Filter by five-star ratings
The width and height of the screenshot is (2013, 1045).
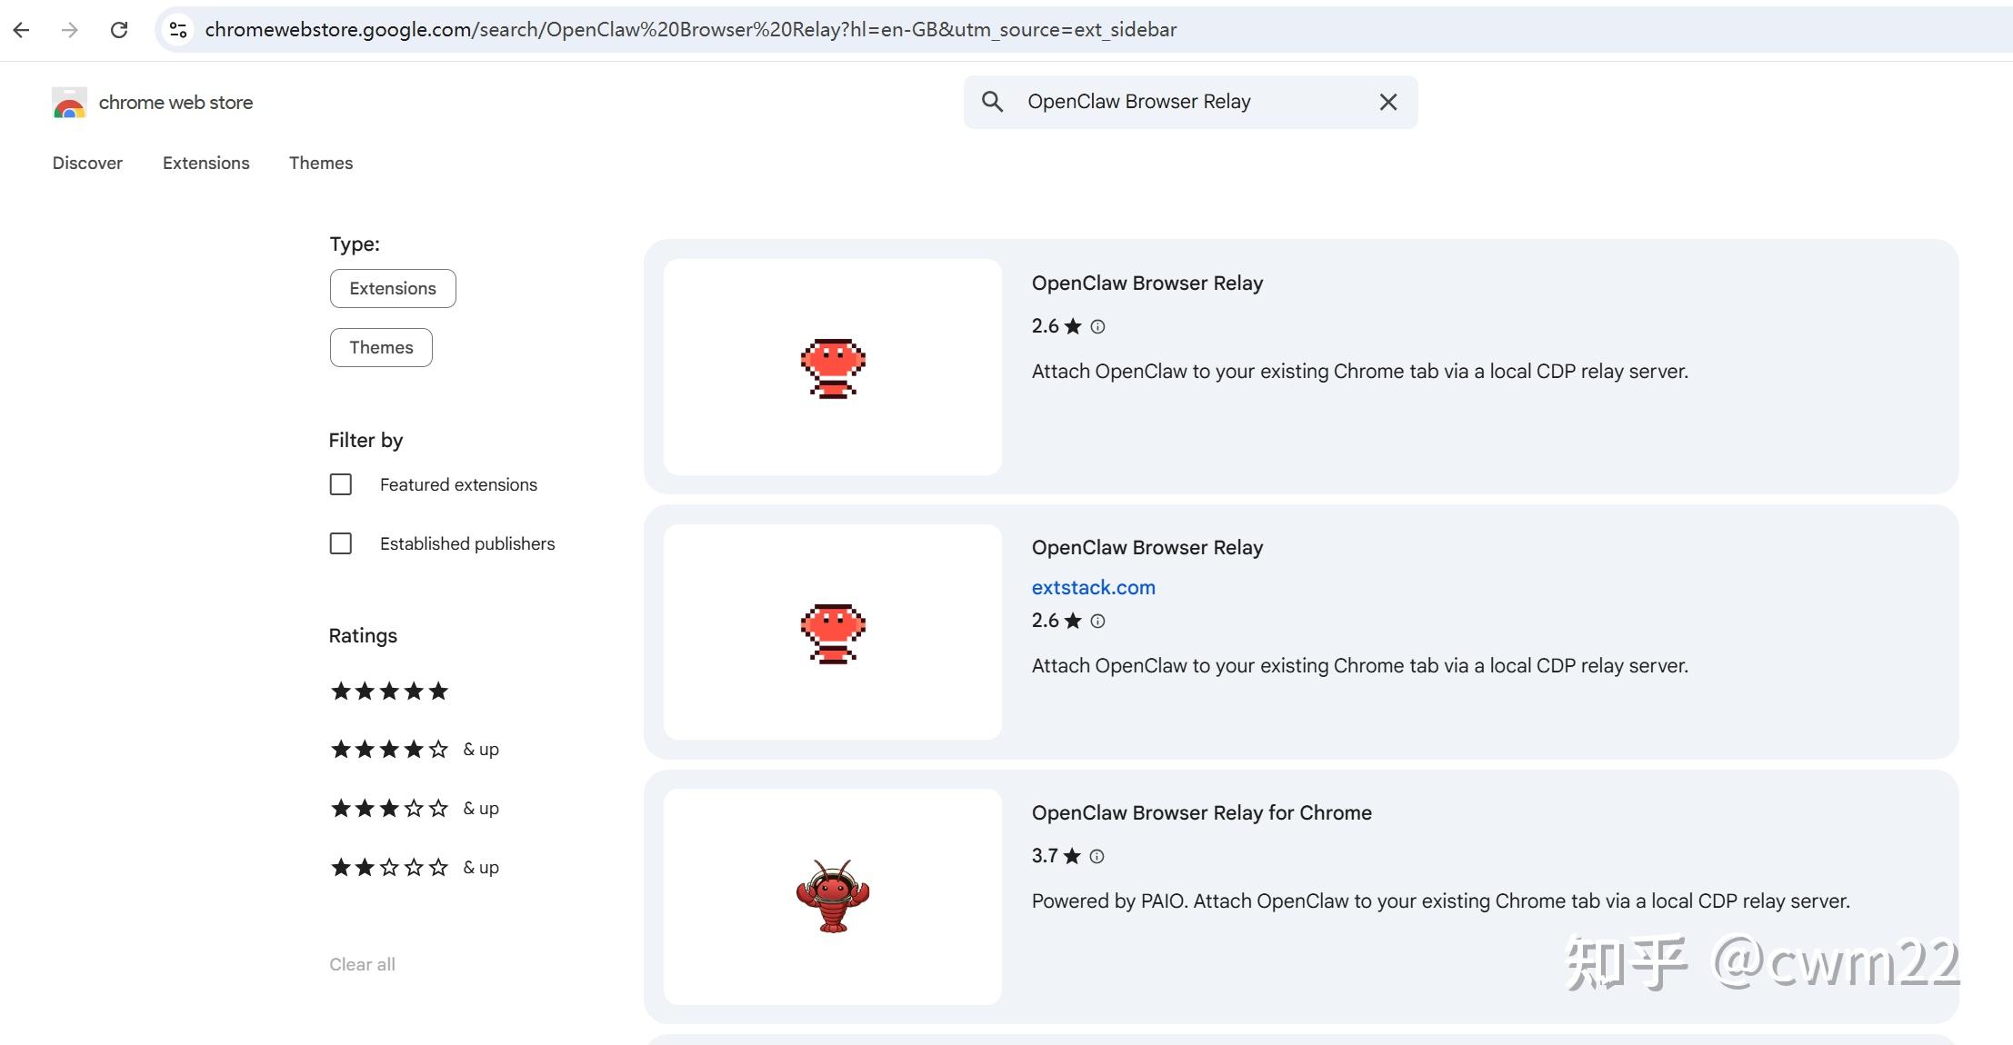click(x=389, y=692)
